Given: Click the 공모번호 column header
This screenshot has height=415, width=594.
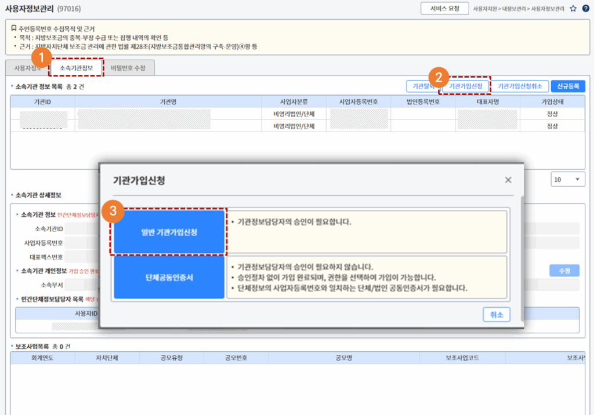Looking at the screenshot, I should click(237, 358).
